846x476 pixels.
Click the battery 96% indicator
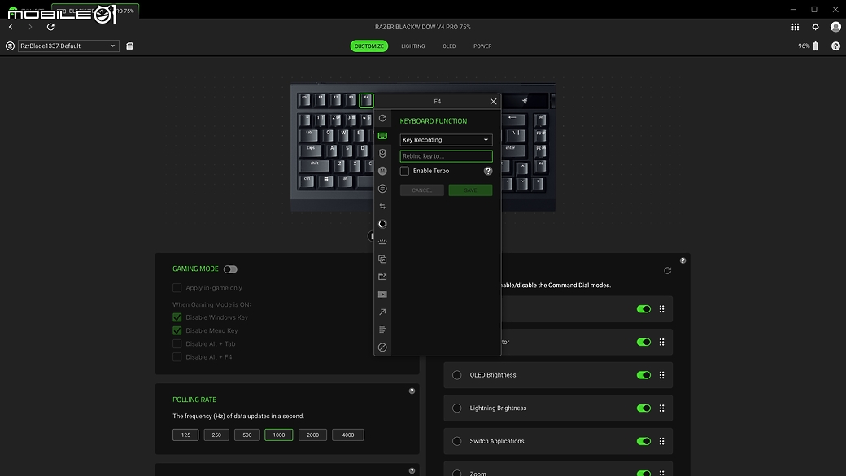pyautogui.click(x=809, y=46)
